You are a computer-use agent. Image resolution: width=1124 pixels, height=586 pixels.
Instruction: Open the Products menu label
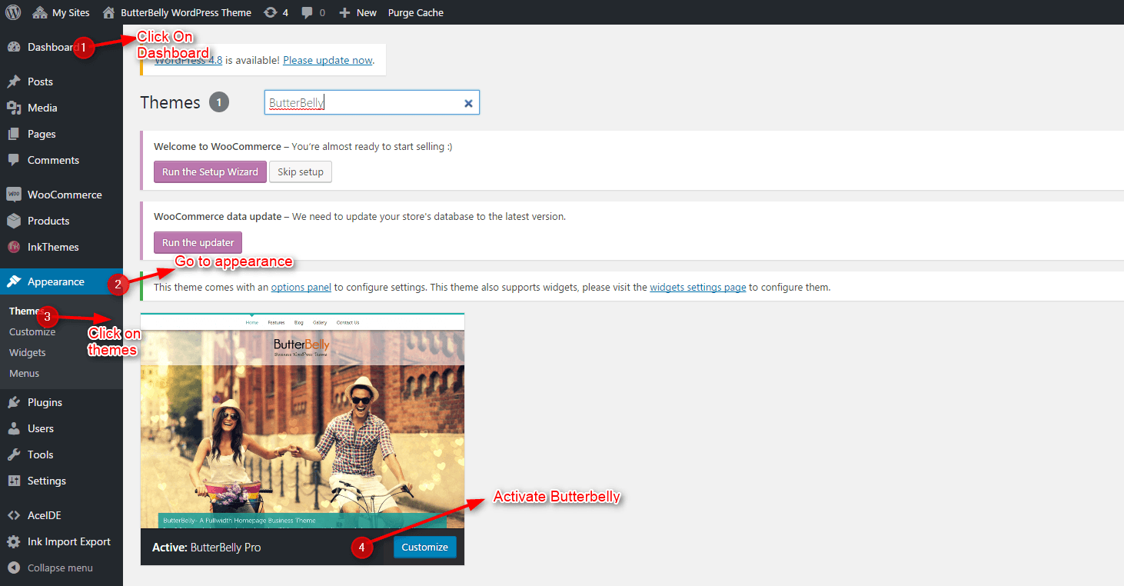pyautogui.click(x=48, y=221)
